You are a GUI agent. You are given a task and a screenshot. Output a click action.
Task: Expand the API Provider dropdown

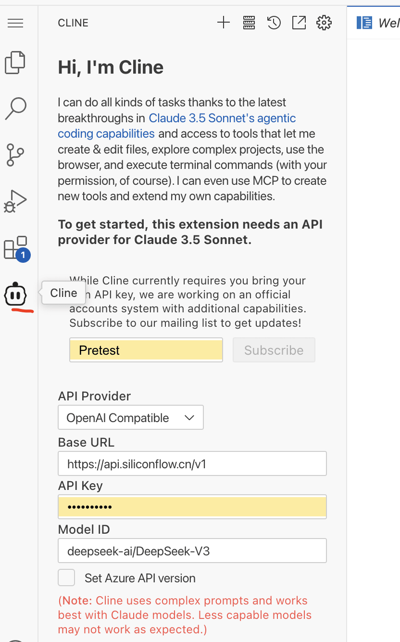point(131,417)
